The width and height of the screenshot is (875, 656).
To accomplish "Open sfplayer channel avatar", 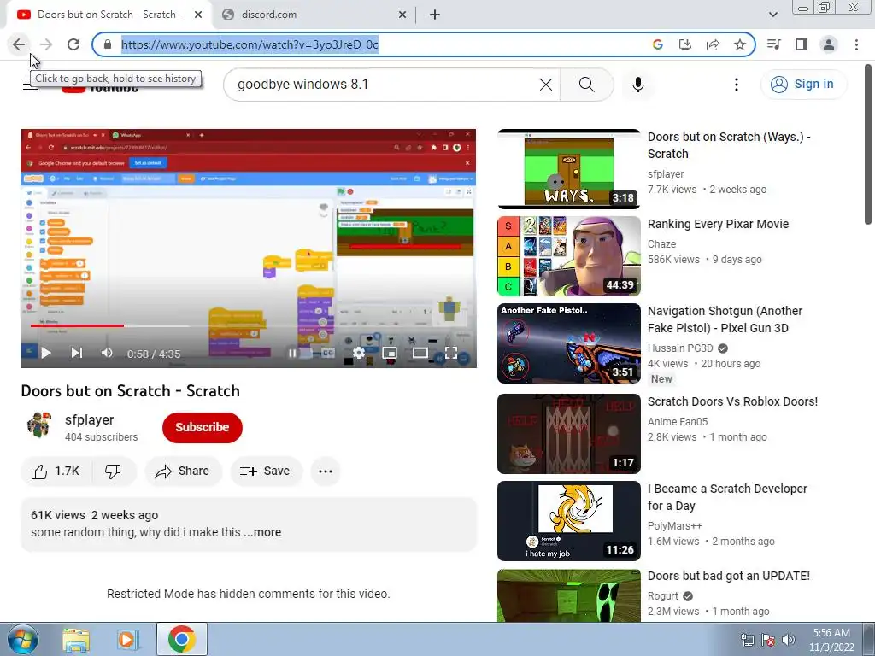I will tap(39, 425).
